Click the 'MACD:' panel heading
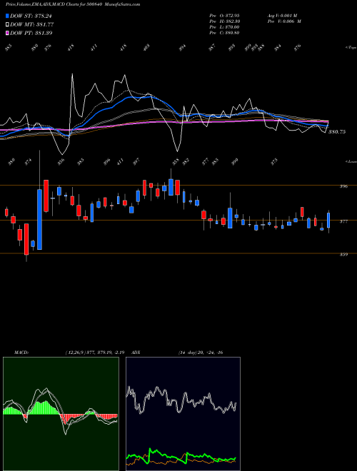 click(21, 353)
